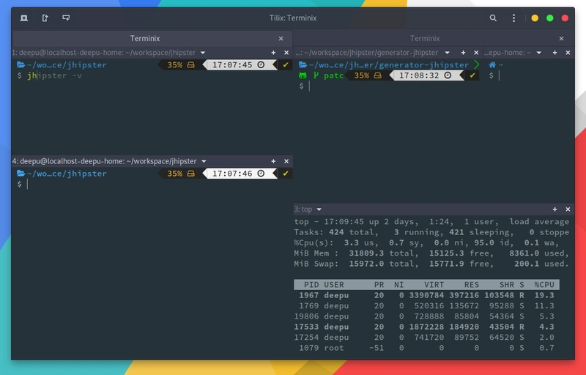
Task: Click process row with PID 19806
Action: pyautogui.click(x=426, y=316)
